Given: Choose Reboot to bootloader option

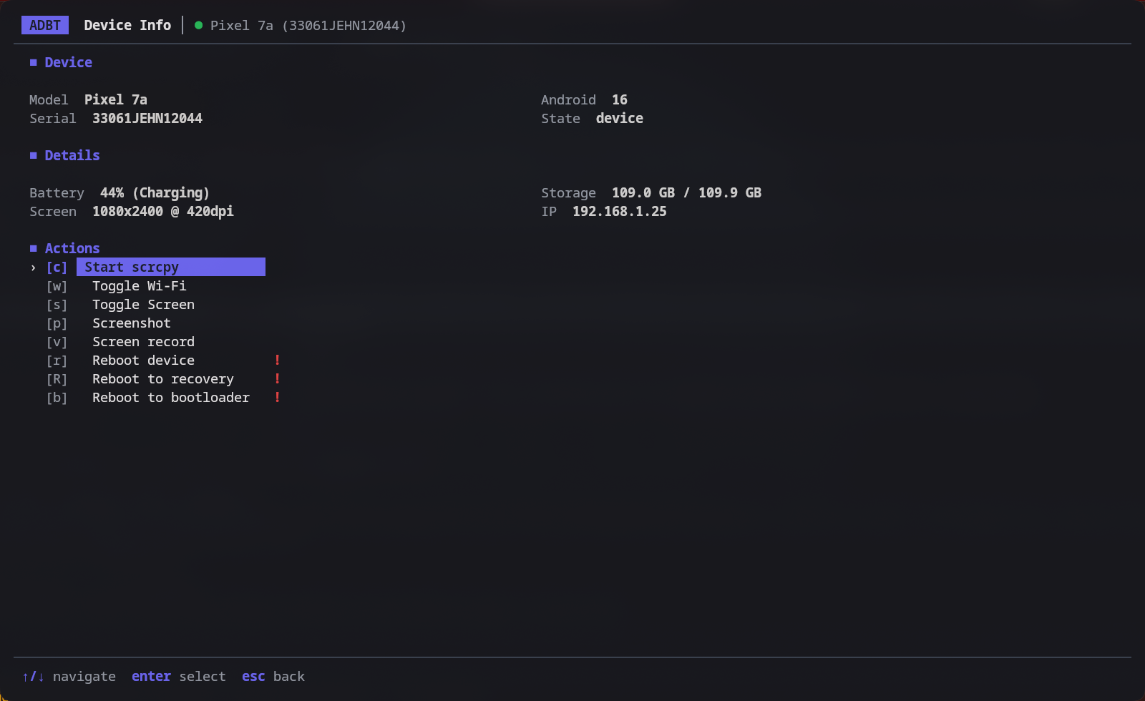Looking at the screenshot, I should pos(171,397).
